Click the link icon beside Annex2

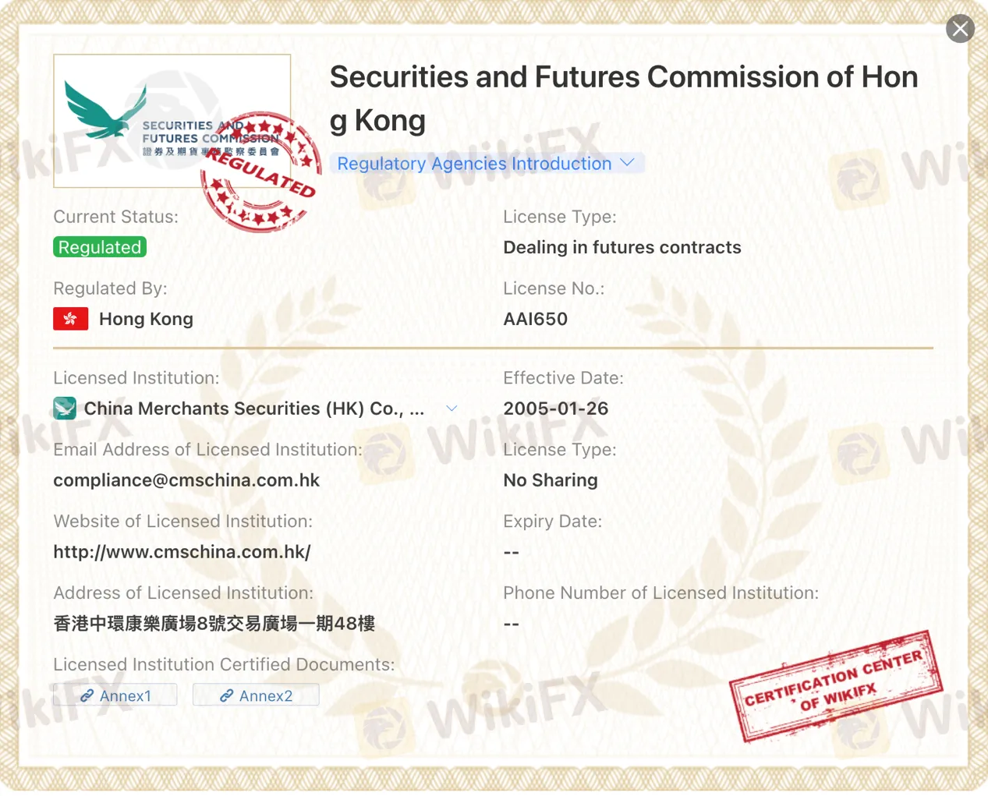(227, 695)
